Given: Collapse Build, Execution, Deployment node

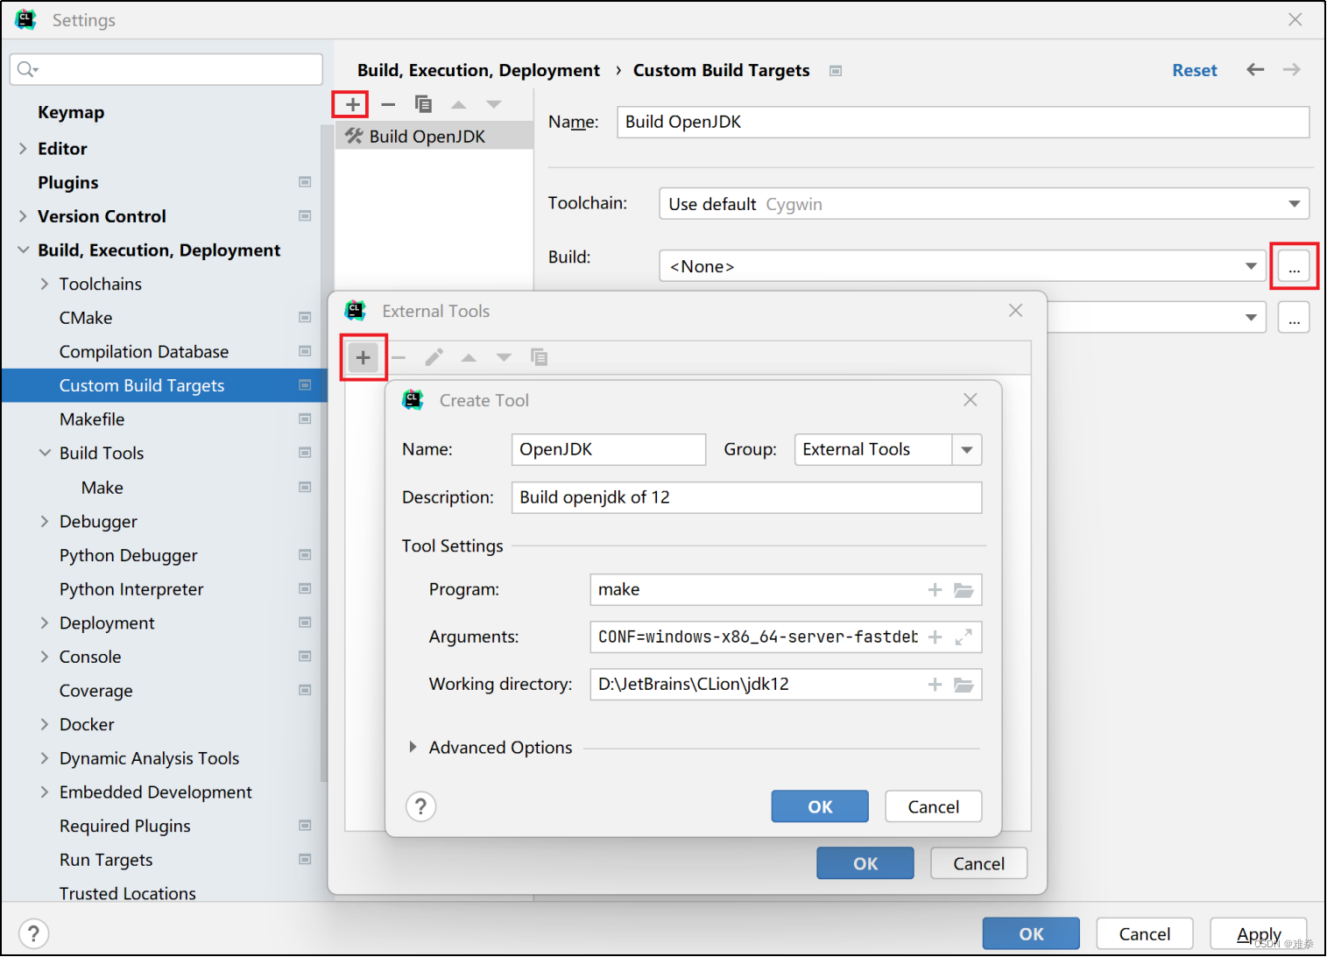Looking at the screenshot, I should (23, 250).
